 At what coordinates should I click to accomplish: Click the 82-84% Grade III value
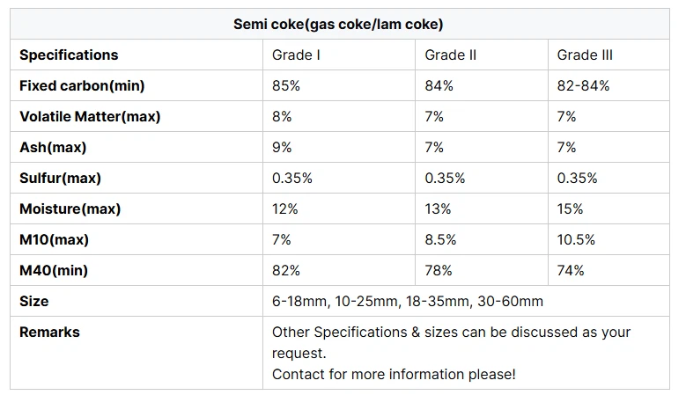click(583, 85)
